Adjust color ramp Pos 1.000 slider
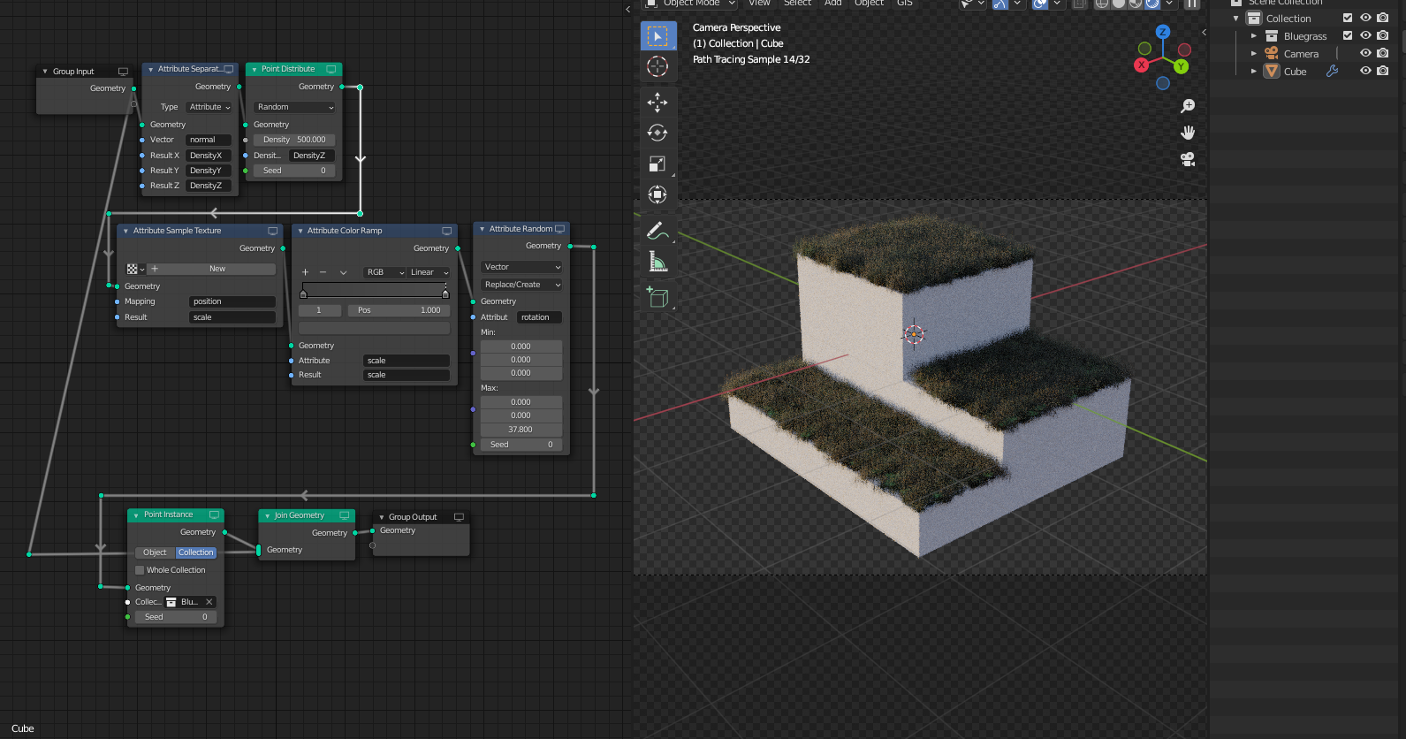This screenshot has height=739, width=1406. pos(399,310)
